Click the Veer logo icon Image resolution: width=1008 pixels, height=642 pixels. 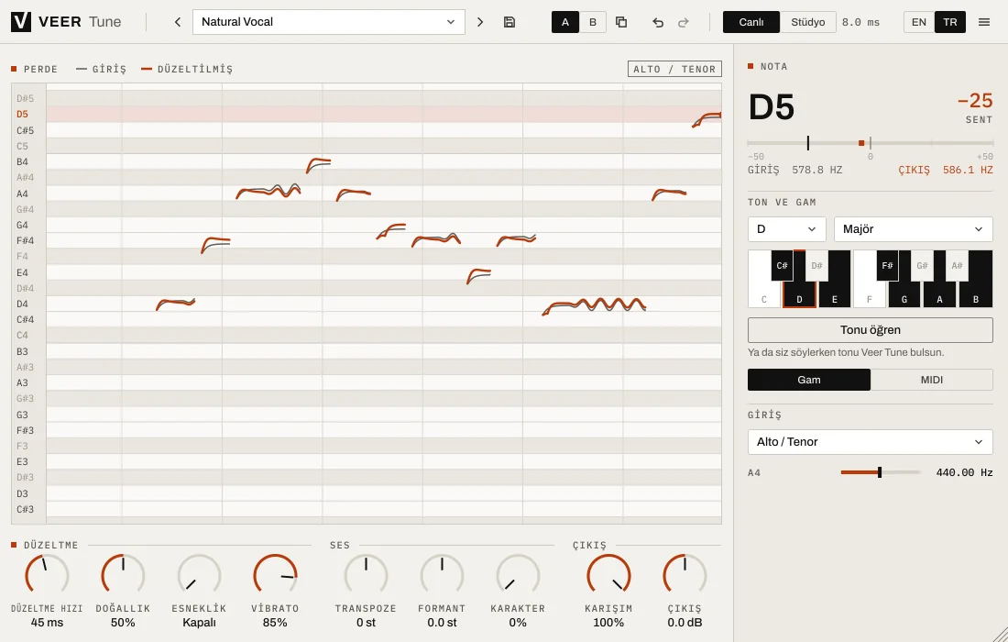click(21, 22)
